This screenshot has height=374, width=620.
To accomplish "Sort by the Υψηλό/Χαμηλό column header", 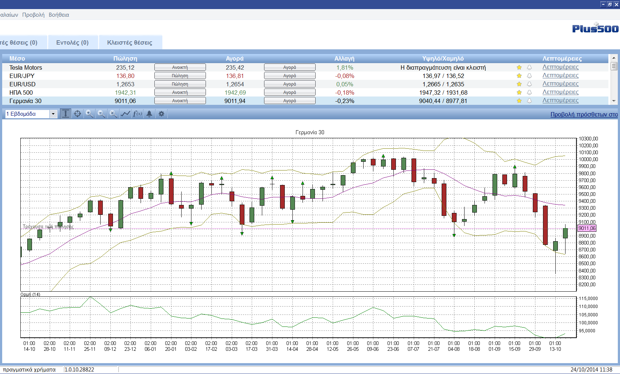I will point(443,58).
